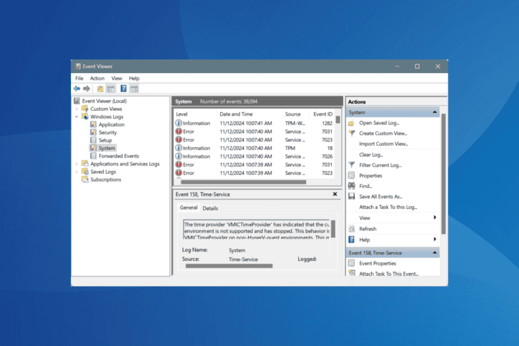Screen dimensions: 519x346
Task: Click Clear Log action
Action: tap(371, 155)
